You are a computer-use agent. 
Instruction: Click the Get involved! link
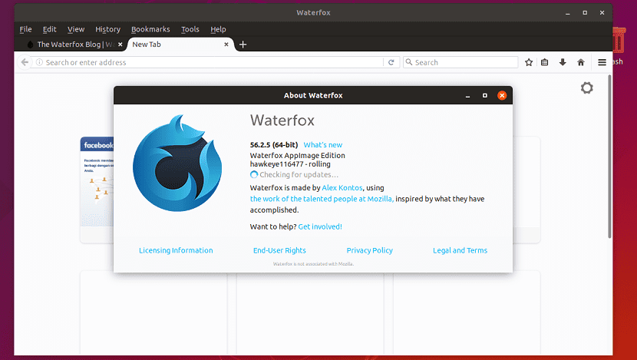320,226
